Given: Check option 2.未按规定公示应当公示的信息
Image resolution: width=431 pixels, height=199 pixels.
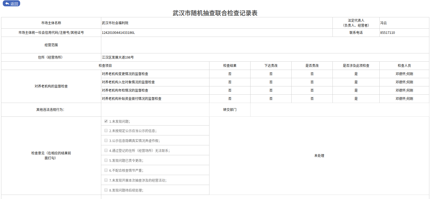Looking at the screenshot, I should [x=106, y=130].
